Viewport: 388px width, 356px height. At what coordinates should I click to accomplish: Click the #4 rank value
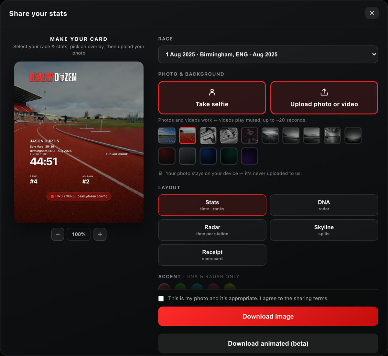34,182
